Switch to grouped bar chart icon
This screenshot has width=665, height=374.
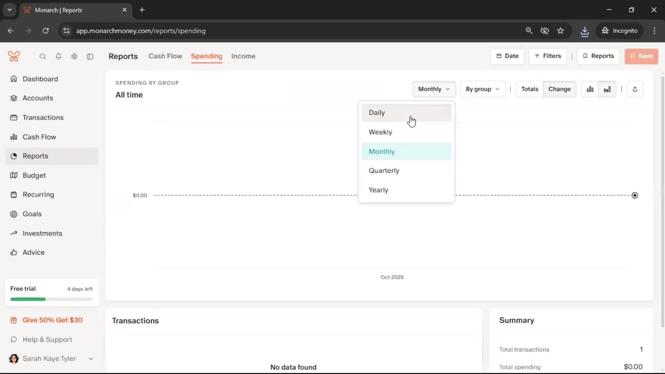coord(590,89)
